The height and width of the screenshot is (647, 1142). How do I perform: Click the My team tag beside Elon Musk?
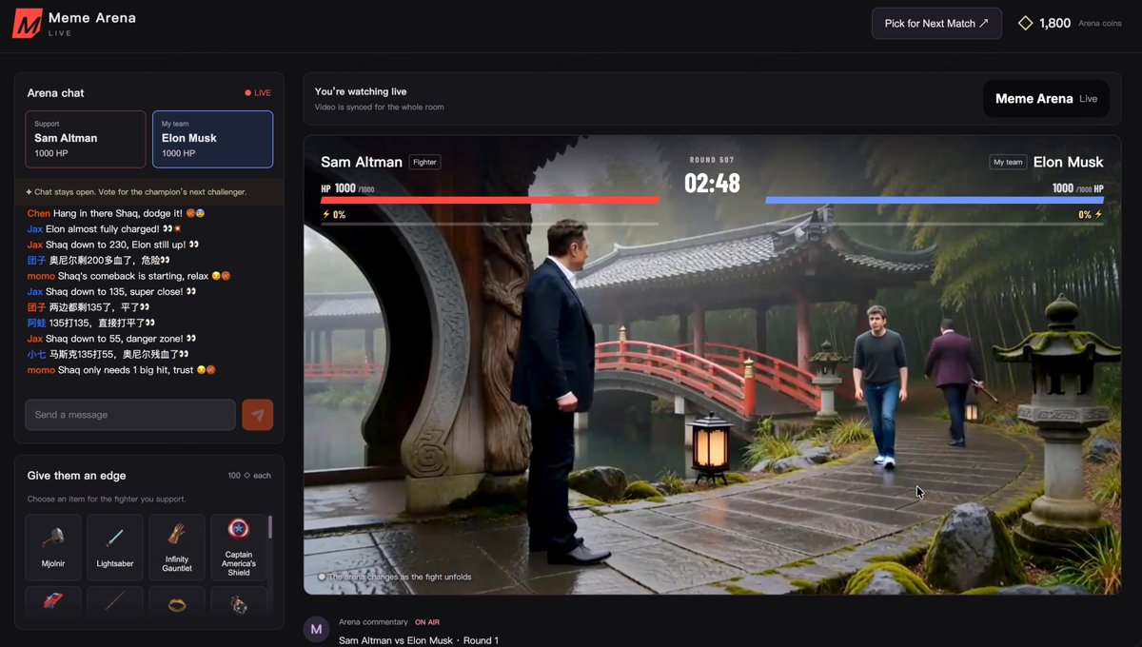click(x=1008, y=162)
